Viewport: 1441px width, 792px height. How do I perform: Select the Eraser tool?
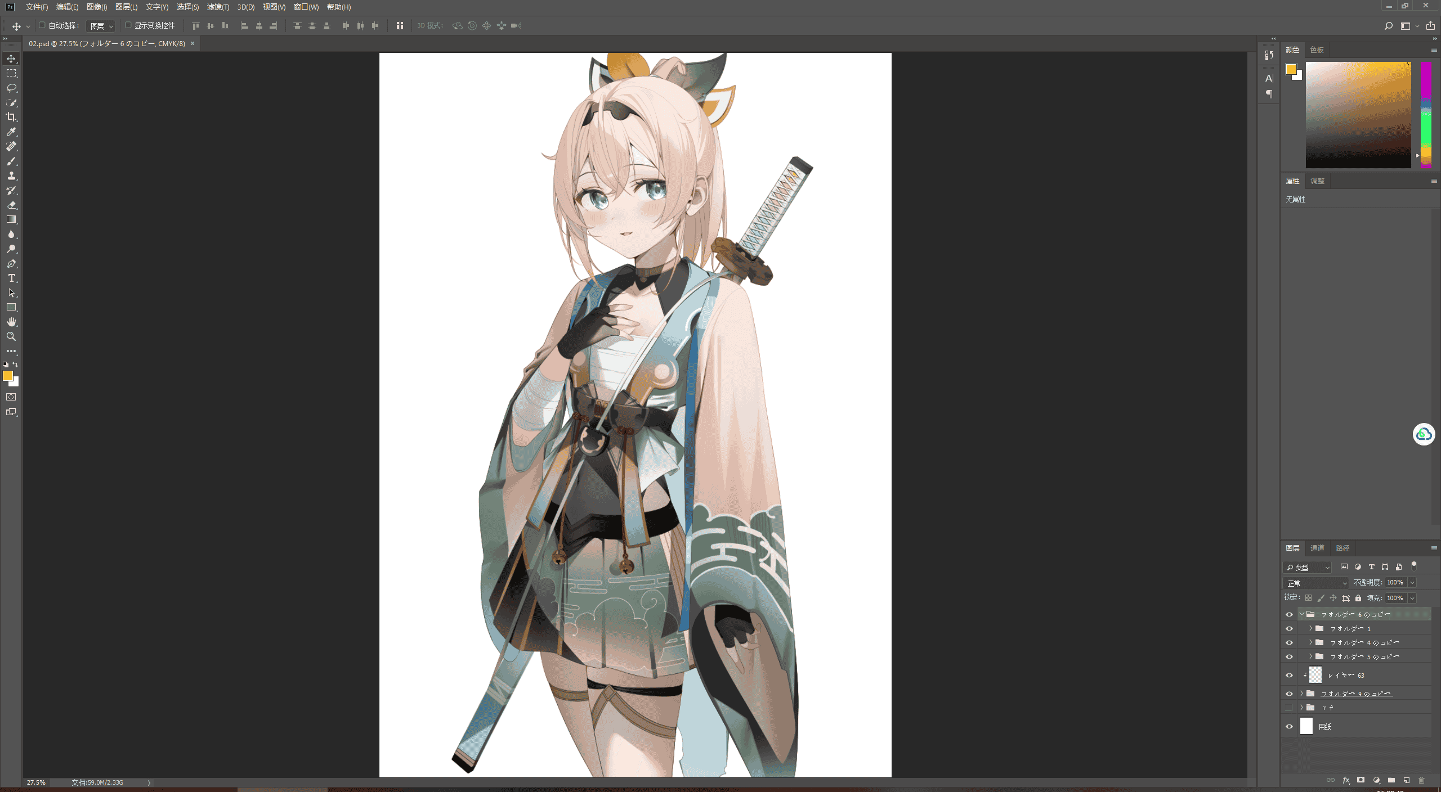pos(11,205)
